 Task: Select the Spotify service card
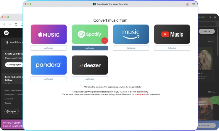tap(90, 34)
